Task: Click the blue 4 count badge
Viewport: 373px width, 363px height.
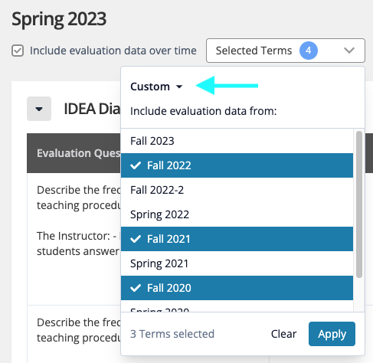Action: click(x=309, y=51)
